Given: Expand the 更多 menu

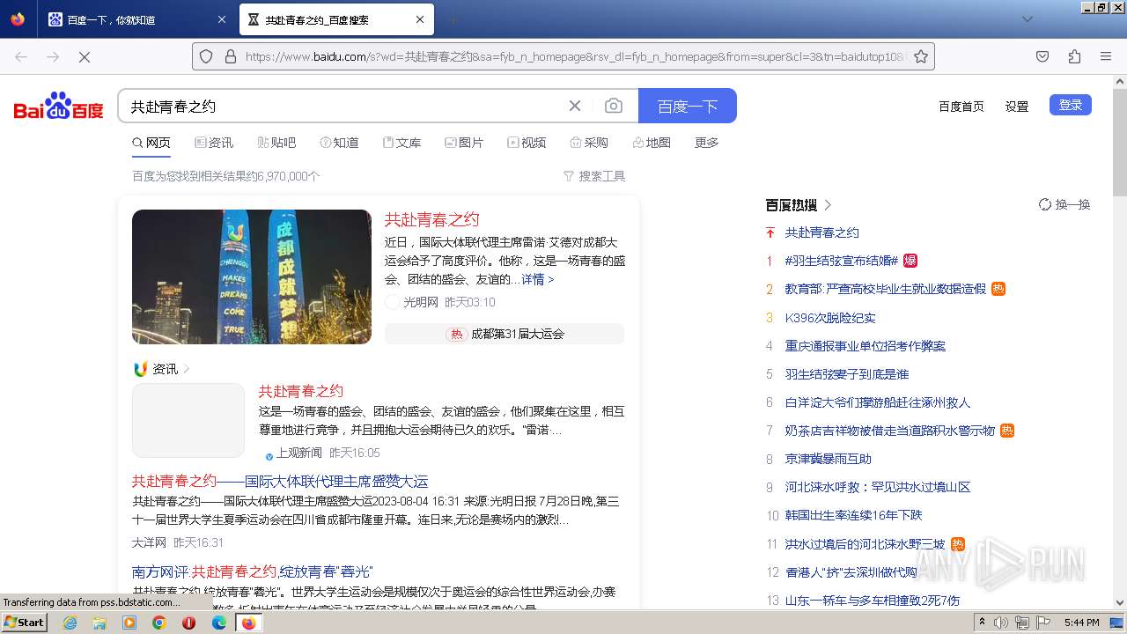Looking at the screenshot, I should pyautogui.click(x=706, y=143).
